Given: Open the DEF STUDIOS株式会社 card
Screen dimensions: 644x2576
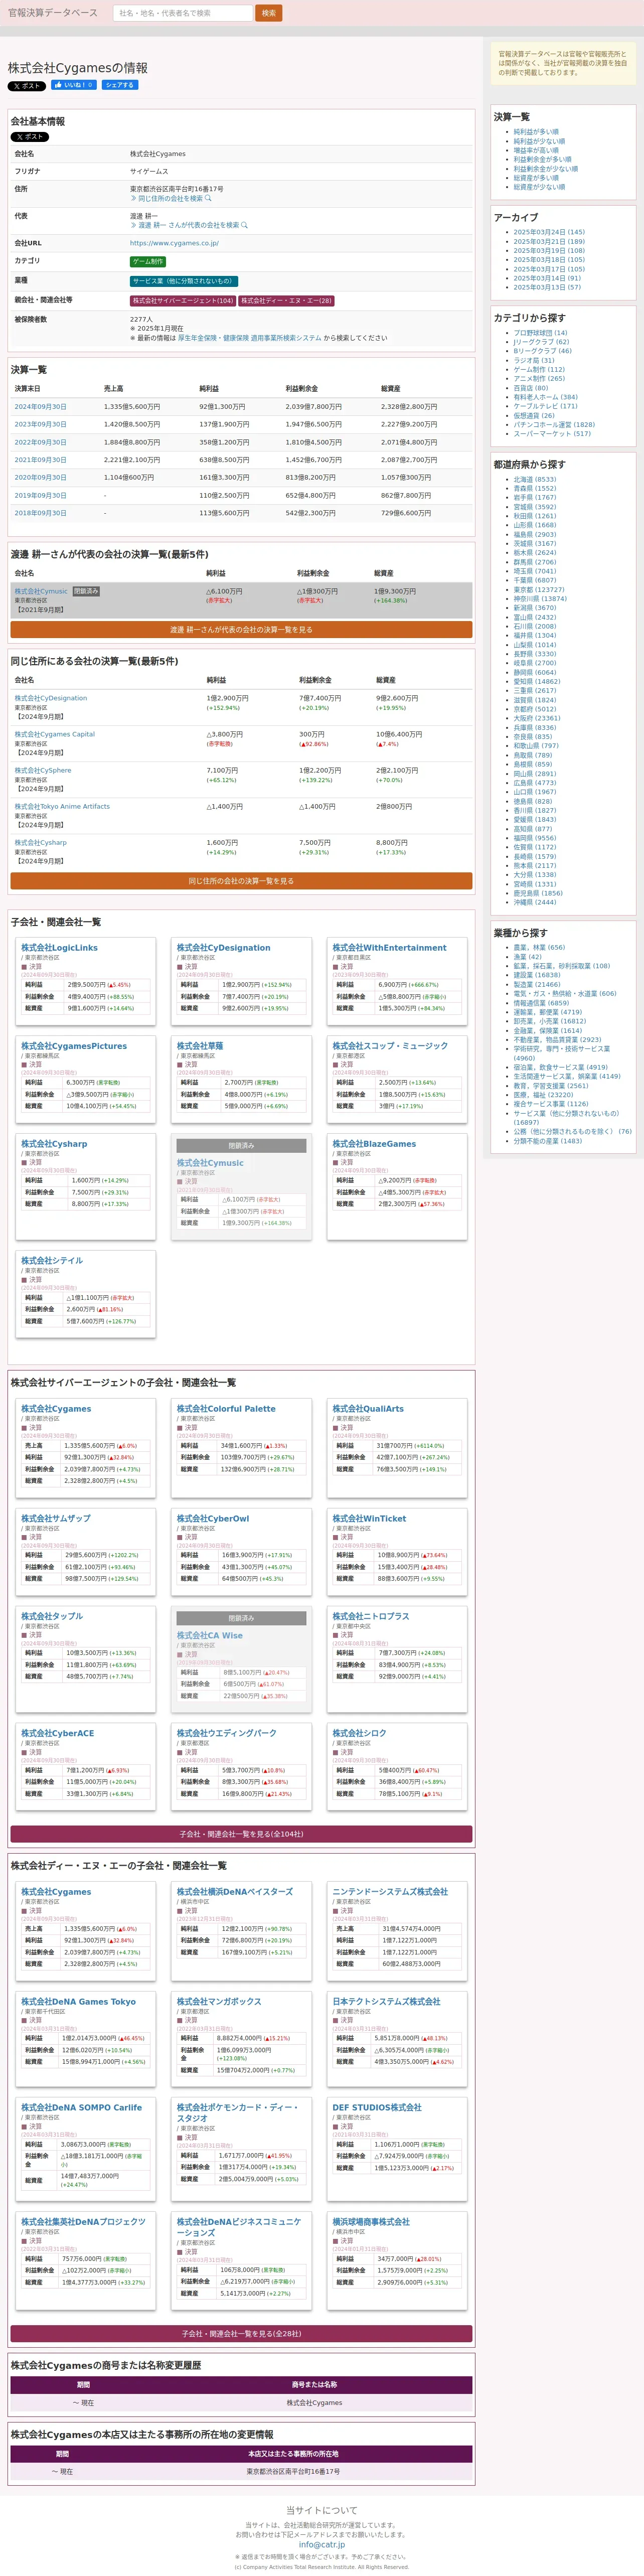Looking at the screenshot, I should point(377,2107).
